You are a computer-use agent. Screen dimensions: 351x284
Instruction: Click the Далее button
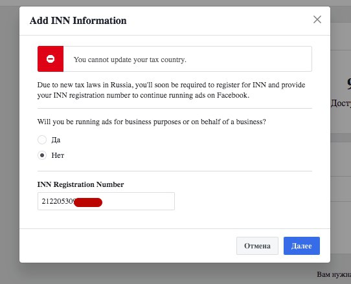coord(302,246)
